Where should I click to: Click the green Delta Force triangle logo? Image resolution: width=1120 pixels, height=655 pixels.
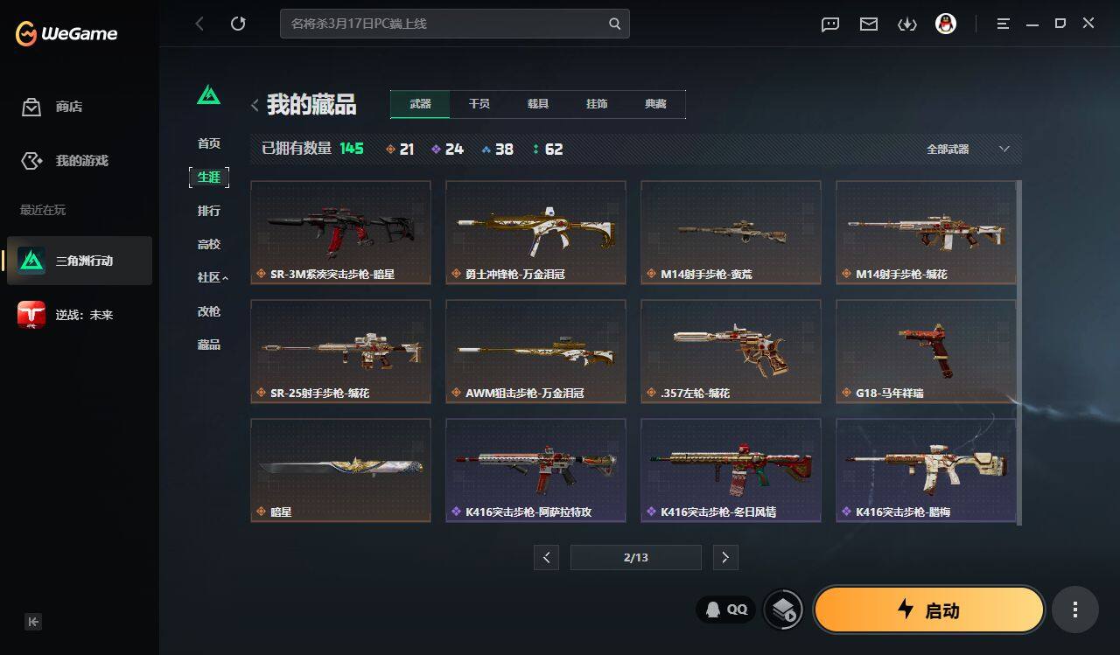point(208,94)
